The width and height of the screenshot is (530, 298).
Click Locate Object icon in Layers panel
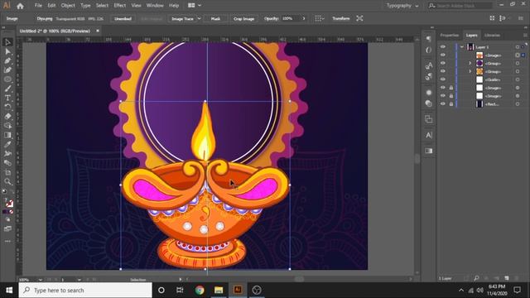476,278
